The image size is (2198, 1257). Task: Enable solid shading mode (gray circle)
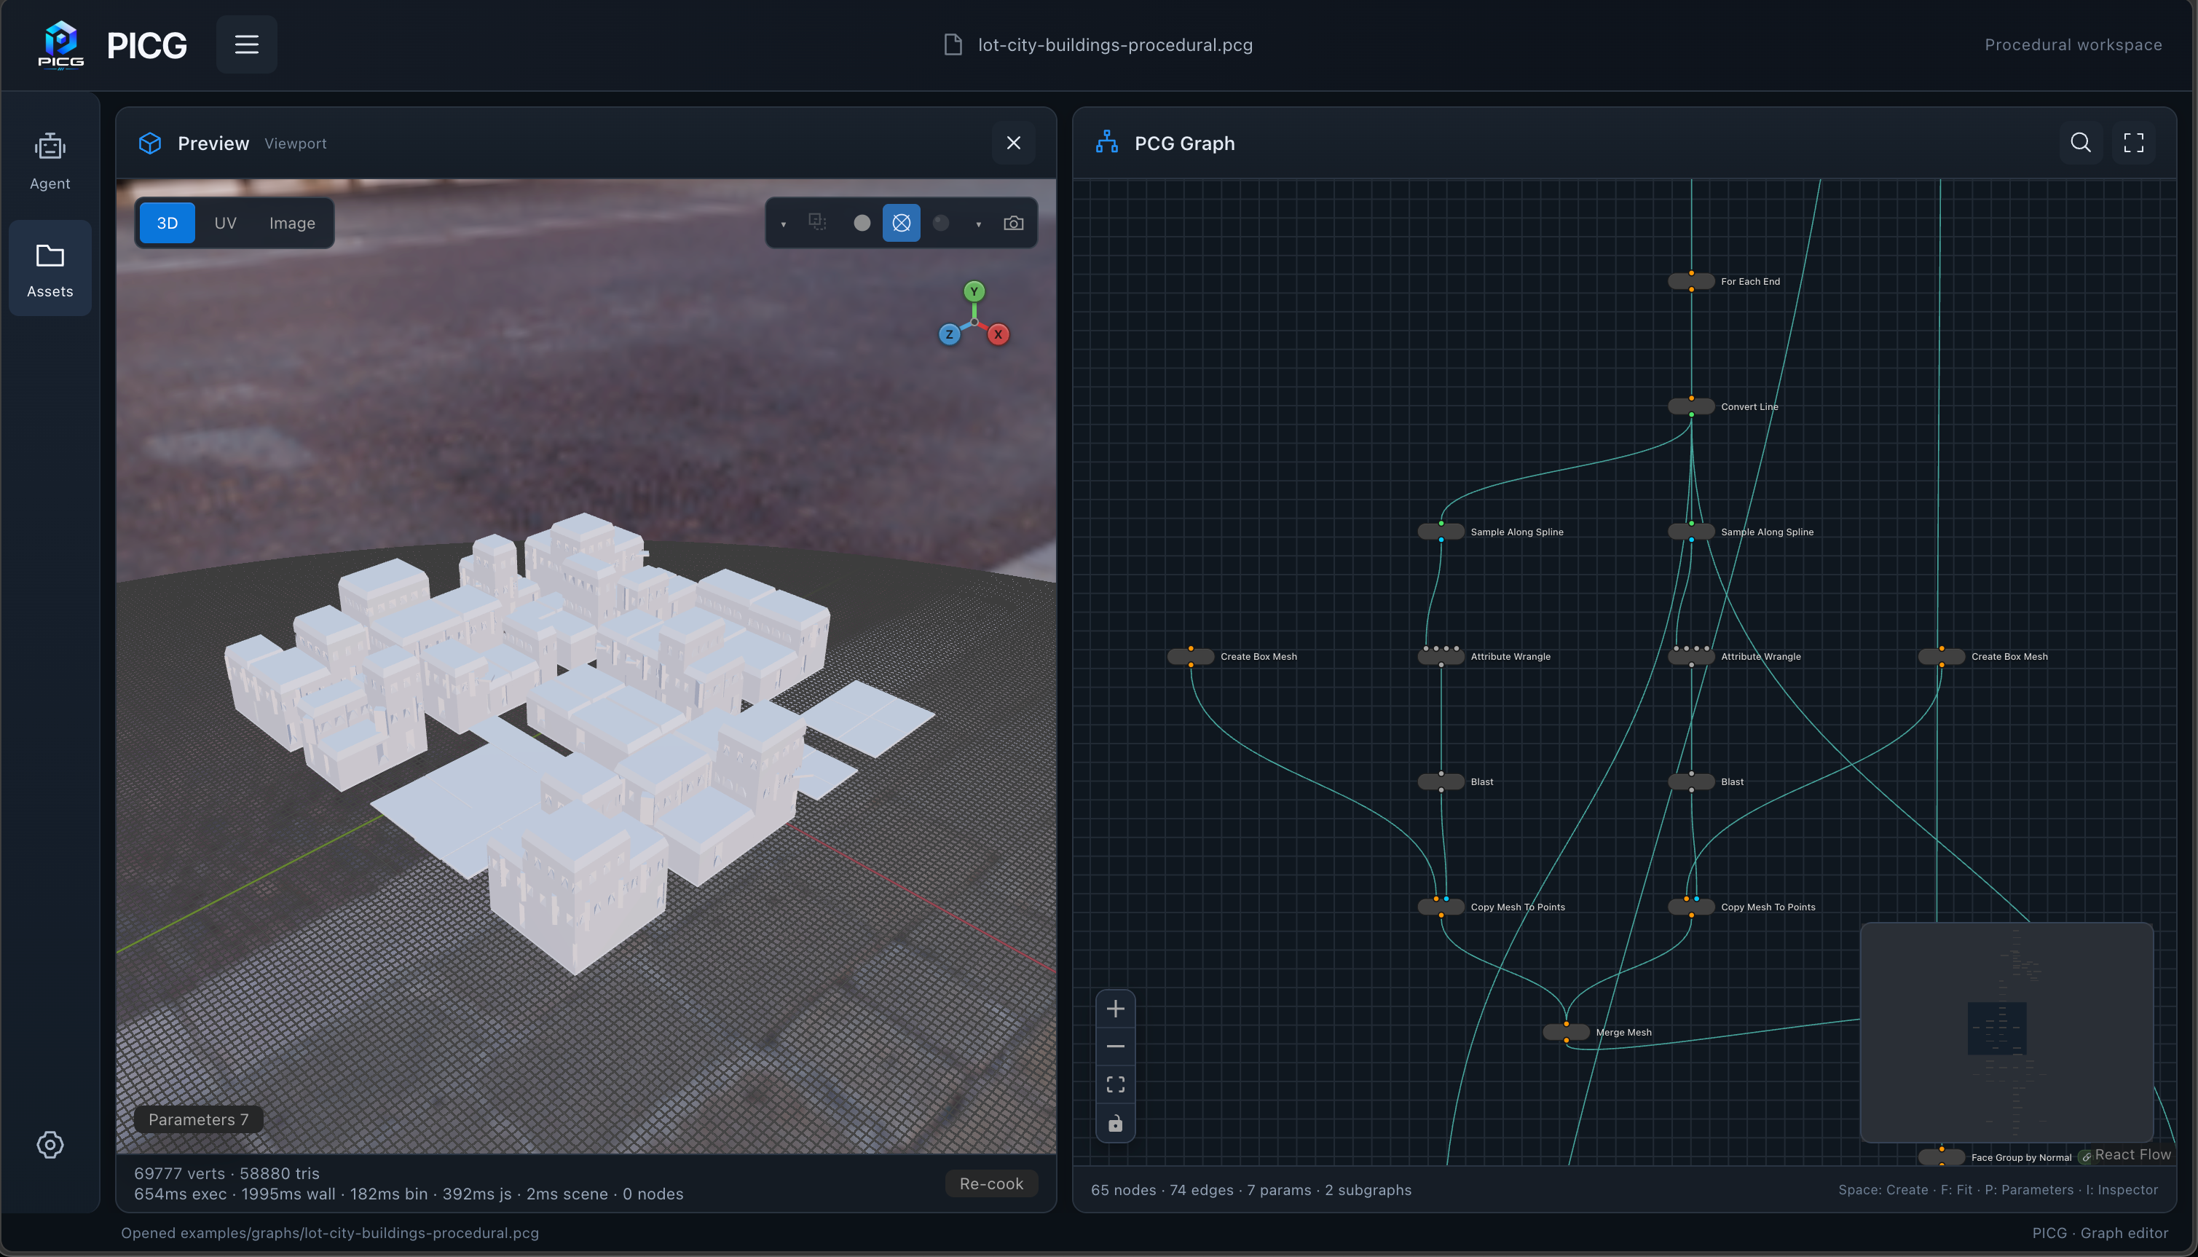(862, 223)
